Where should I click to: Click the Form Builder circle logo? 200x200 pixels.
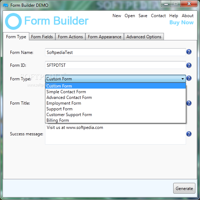(13, 21)
